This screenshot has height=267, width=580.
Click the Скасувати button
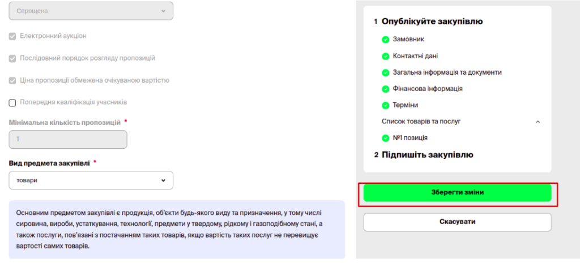pyautogui.click(x=457, y=222)
